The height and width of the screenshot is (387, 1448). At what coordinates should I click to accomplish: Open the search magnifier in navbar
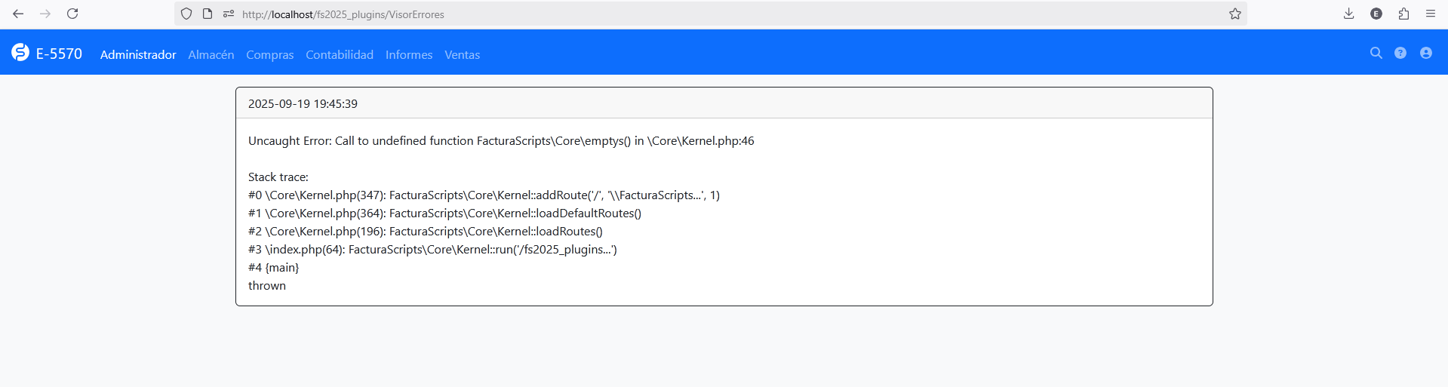1376,53
